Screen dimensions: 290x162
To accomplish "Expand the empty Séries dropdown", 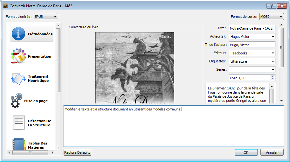I will pos(273,70).
